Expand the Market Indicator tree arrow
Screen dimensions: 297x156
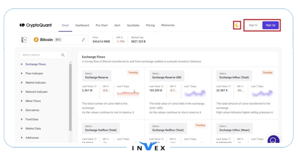pos(22,83)
